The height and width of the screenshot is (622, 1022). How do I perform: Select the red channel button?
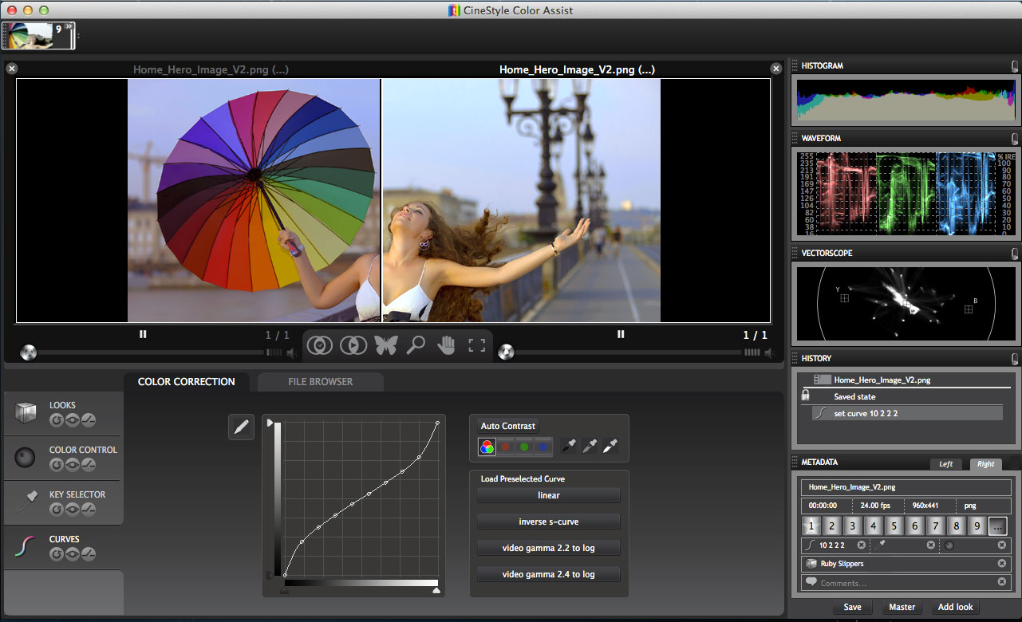(505, 447)
